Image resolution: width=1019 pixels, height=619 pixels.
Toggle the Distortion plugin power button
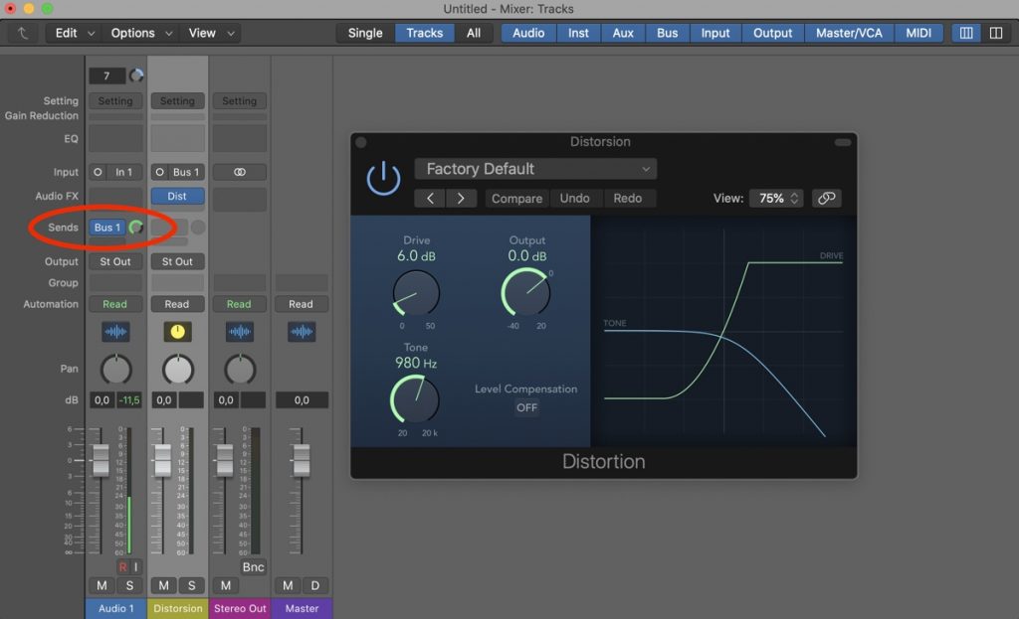click(x=383, y=178)
